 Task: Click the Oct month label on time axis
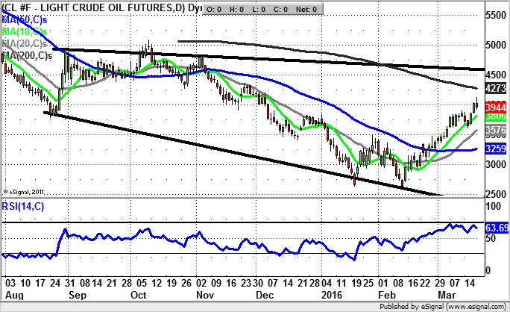[x=138, y=295]
